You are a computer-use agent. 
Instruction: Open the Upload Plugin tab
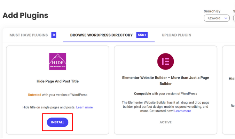tap(177, 35)
